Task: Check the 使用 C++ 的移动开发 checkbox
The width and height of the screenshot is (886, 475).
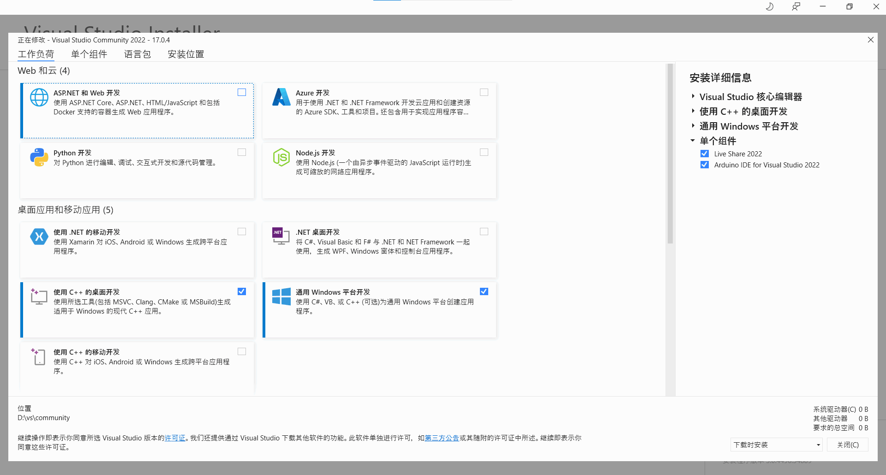Action: coord(242,351)
